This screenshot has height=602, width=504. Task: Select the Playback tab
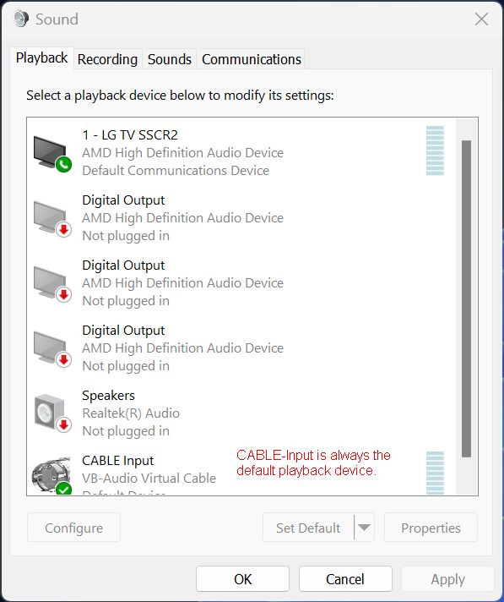point(41,58)
